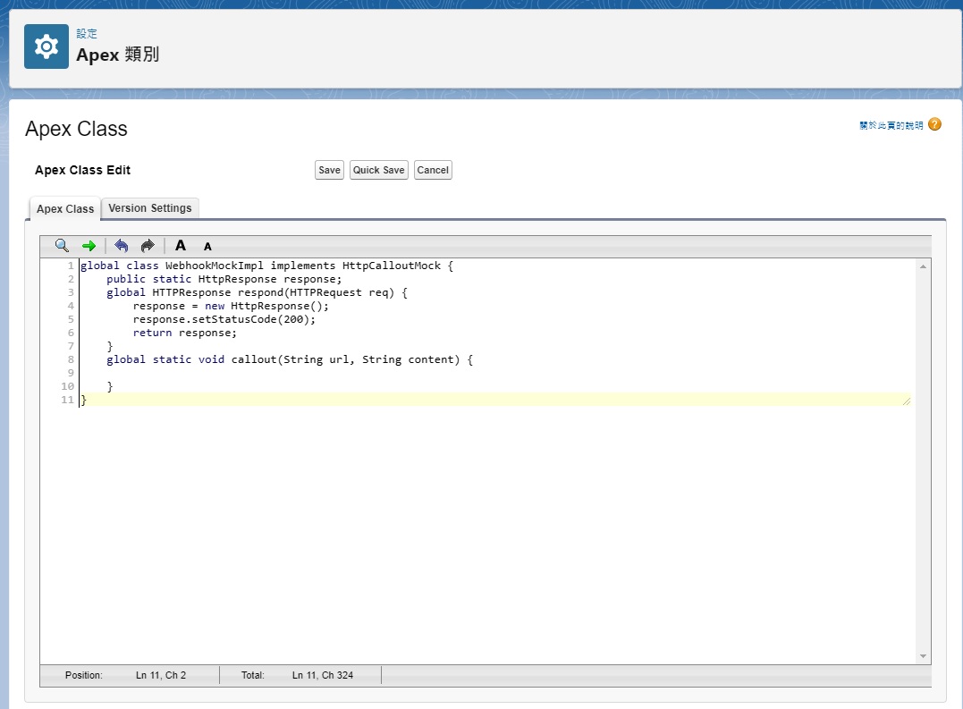Viewport: 963px width, 709px height.
Task: Decrease editor font size with small A
Action: [207, 247]
